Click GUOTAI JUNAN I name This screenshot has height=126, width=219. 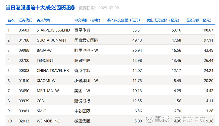tap(51, 40)
